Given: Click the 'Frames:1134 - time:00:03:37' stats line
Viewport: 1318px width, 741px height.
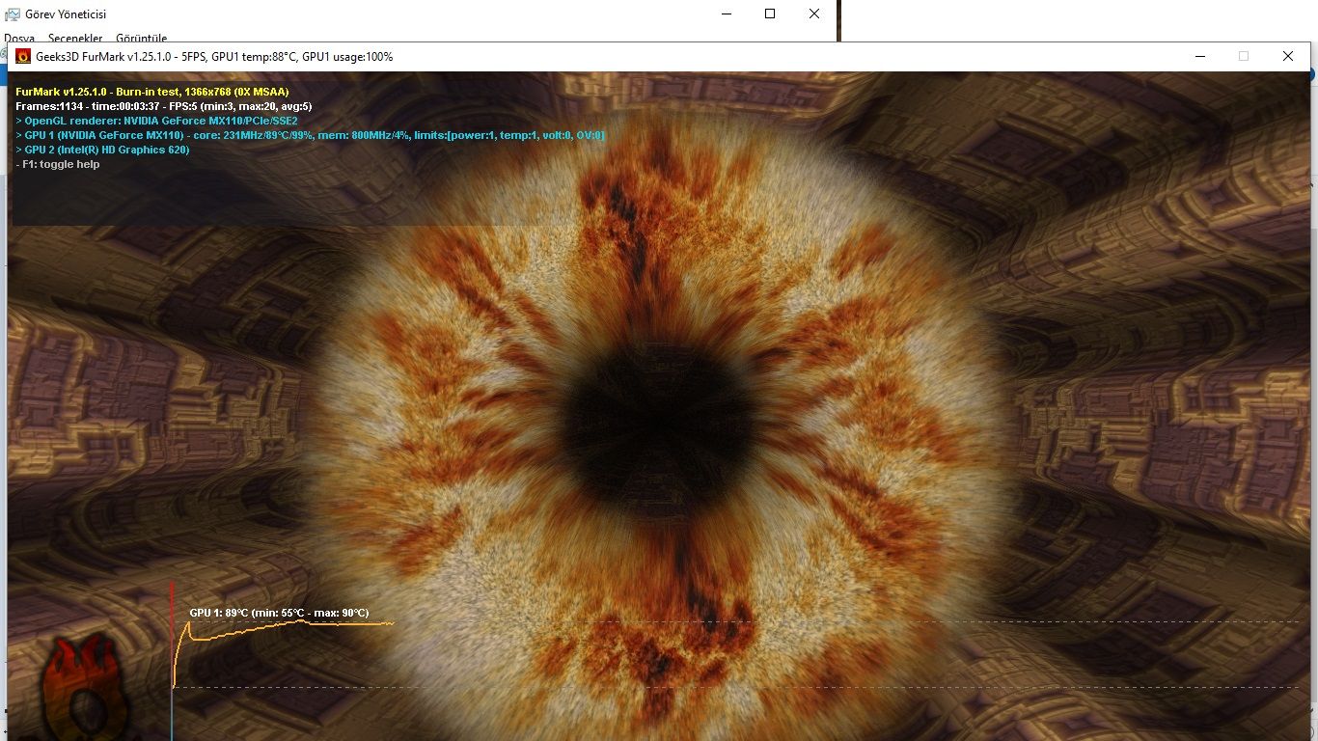Looking at the screenshot, I should tap(164, 106).
